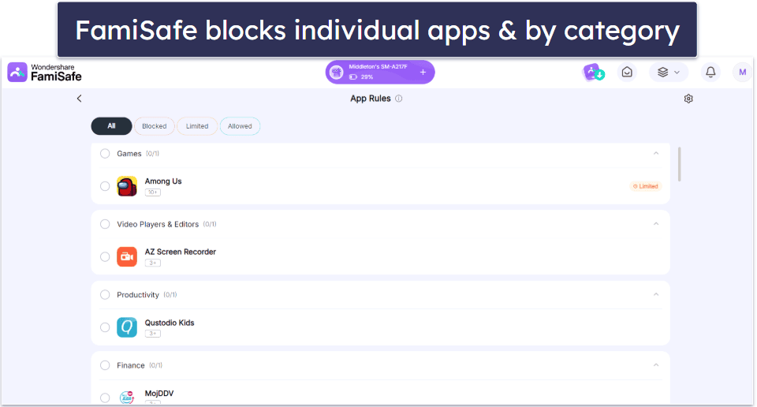Open the layers dropdown in header

[x=668, y=73]
